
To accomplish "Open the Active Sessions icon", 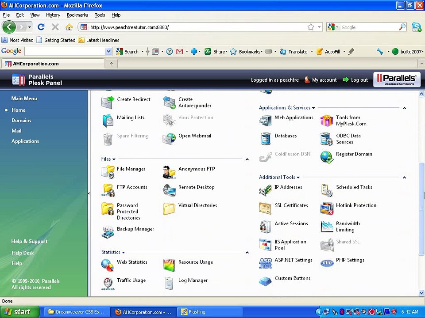I will tap(265, 227).
